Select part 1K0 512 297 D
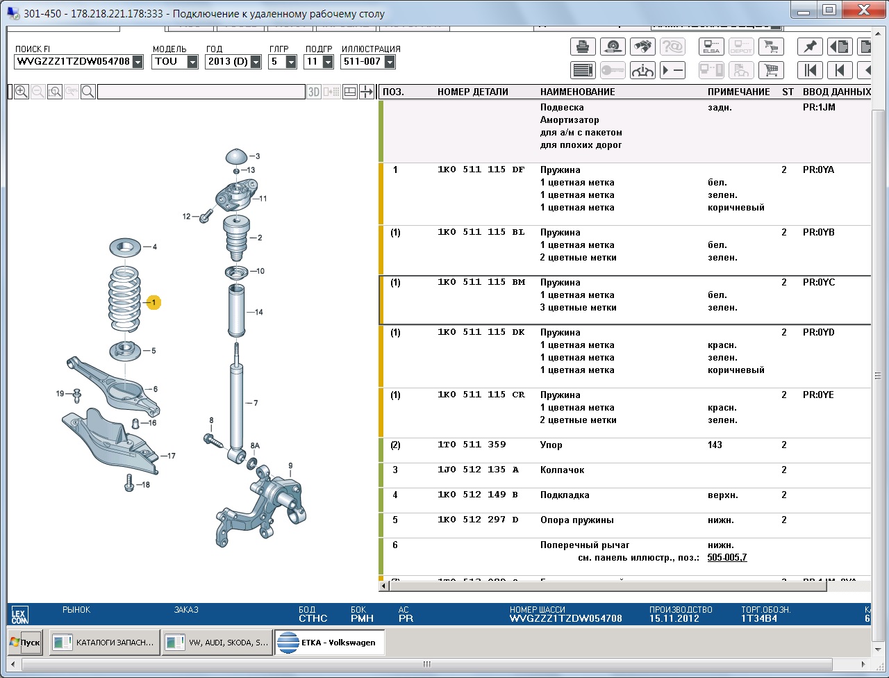This screenshot has width=889, height=678. [x=625, y=525]
